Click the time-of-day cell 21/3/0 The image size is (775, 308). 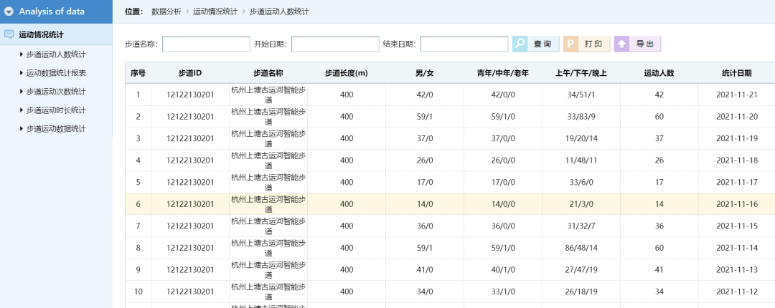coord(581,204)
